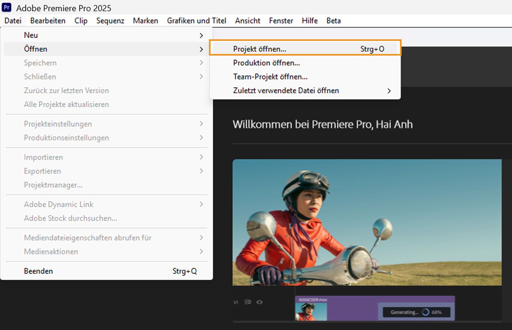The image size is (512, 330).
Task: Toggle the V1 track target label
Action: pyautogui.click(x=236, y=302)
